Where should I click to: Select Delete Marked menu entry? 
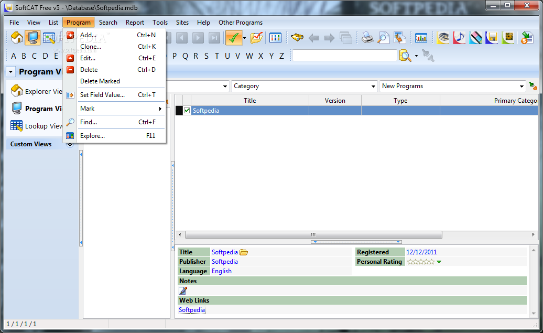(115, 81)
